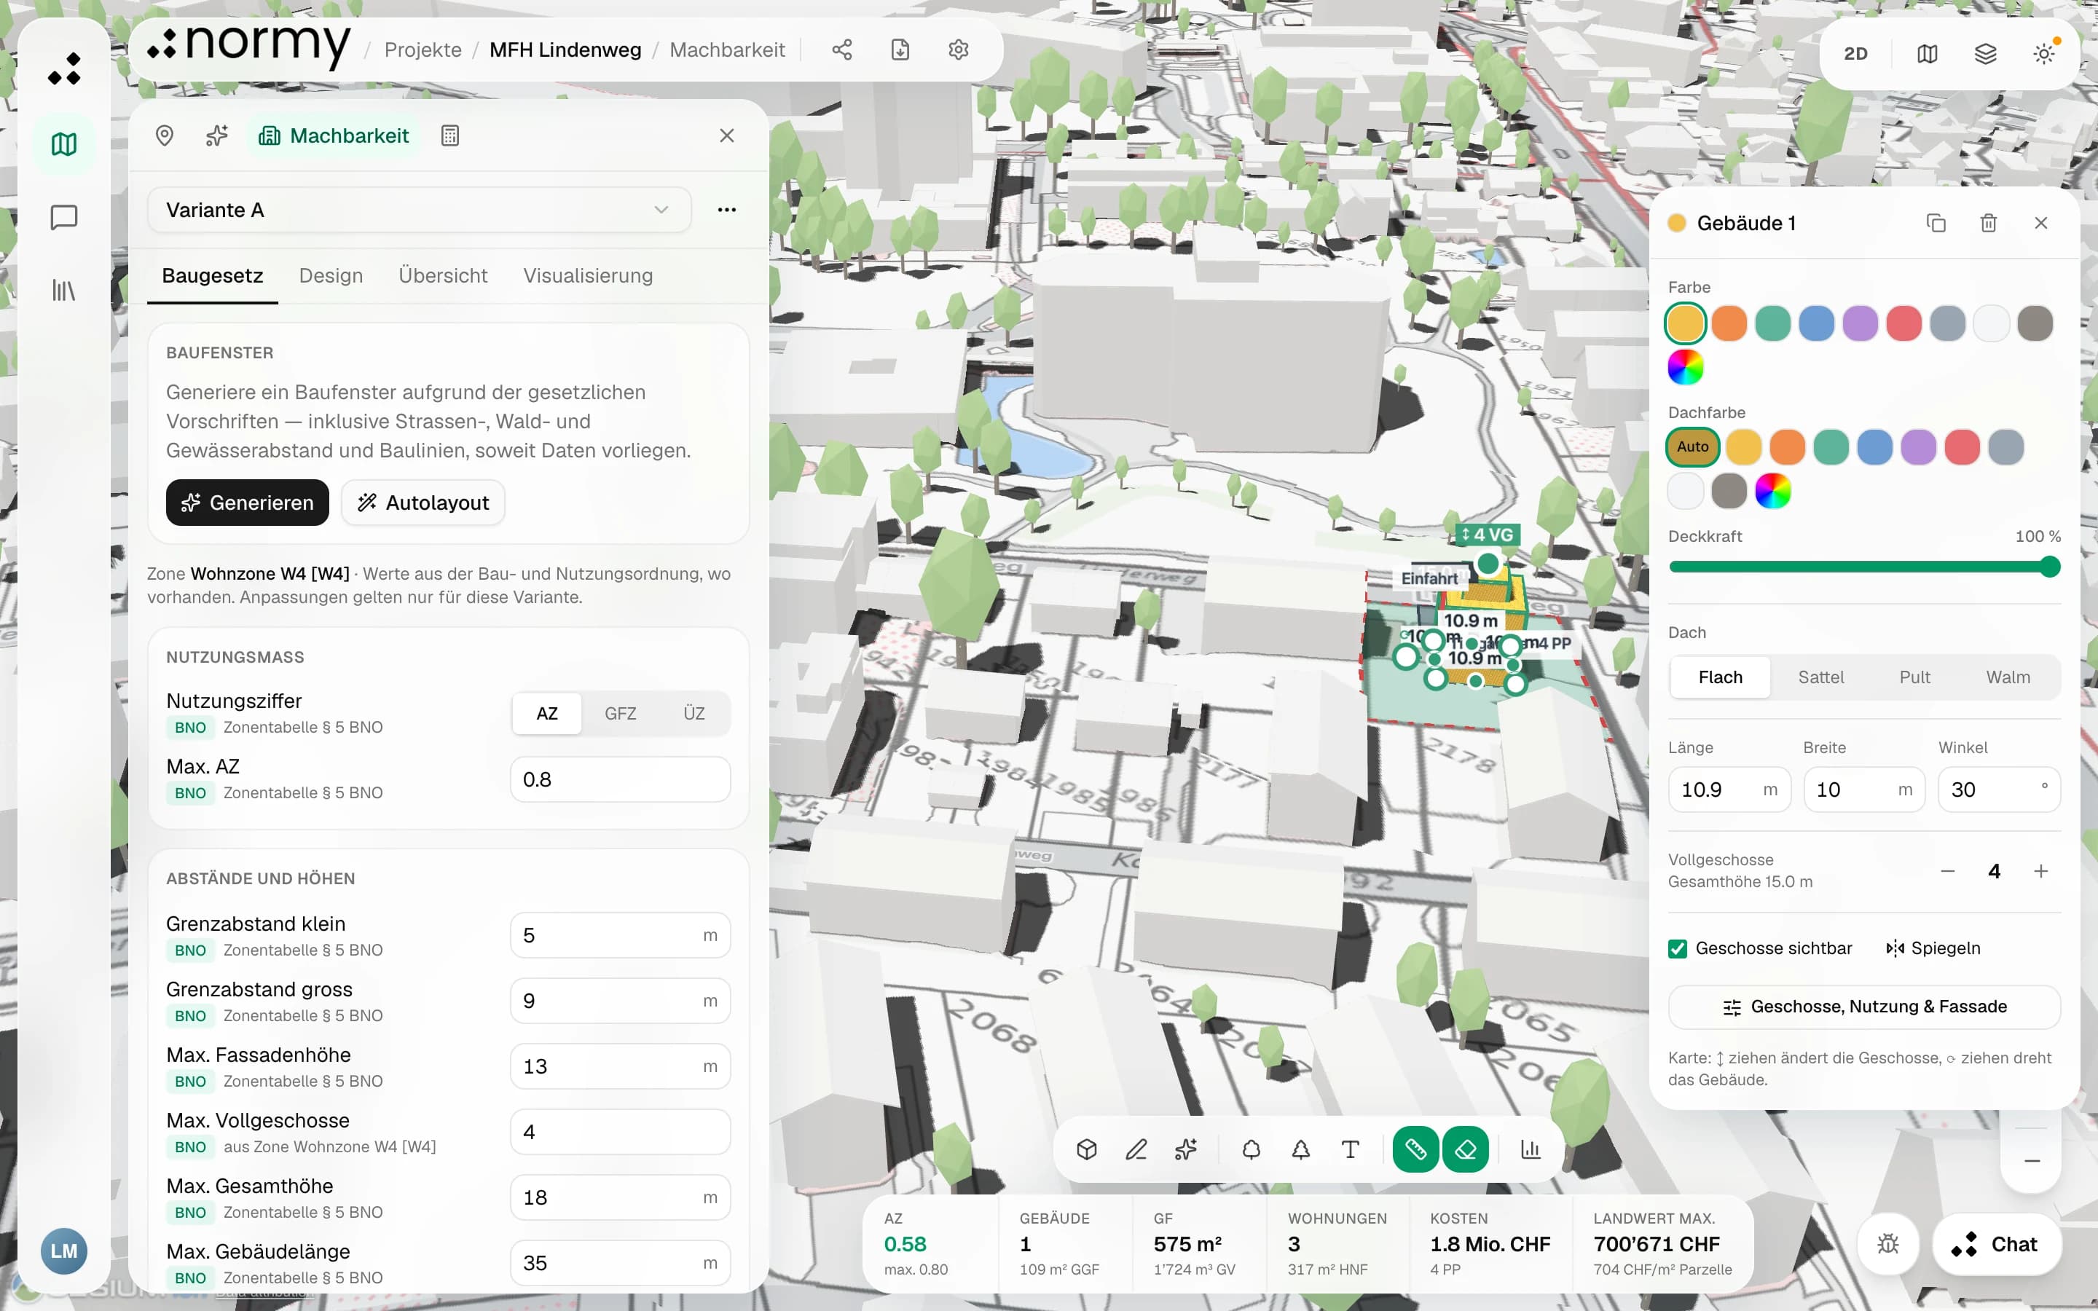Switch to 2D view
The image size is (2098, 1311).
[1855, 54]
